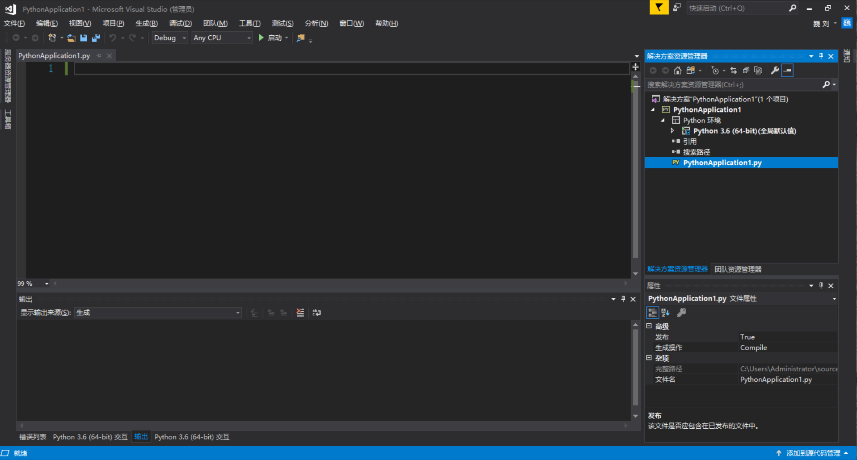The image size is (857, 460).
Task: Collapse the Python 环境 tree node
Action: pyautogui.click(x=663, y=120)
